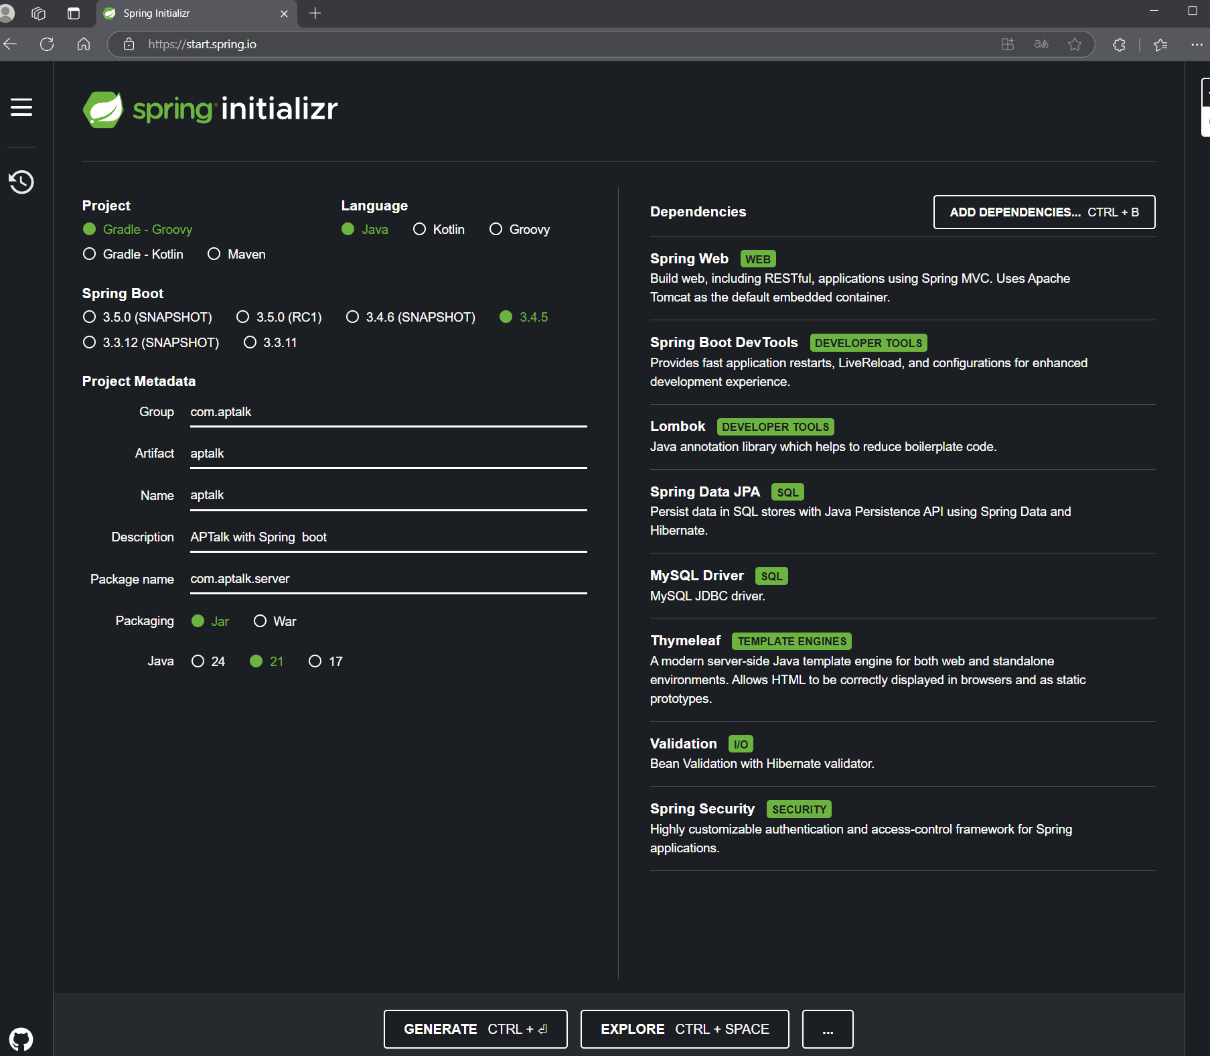This screenshot has width=1210, height=1056.
Task: Click the SECURITY tag badge
Action: pyautogui.click(x=799, y=809)
